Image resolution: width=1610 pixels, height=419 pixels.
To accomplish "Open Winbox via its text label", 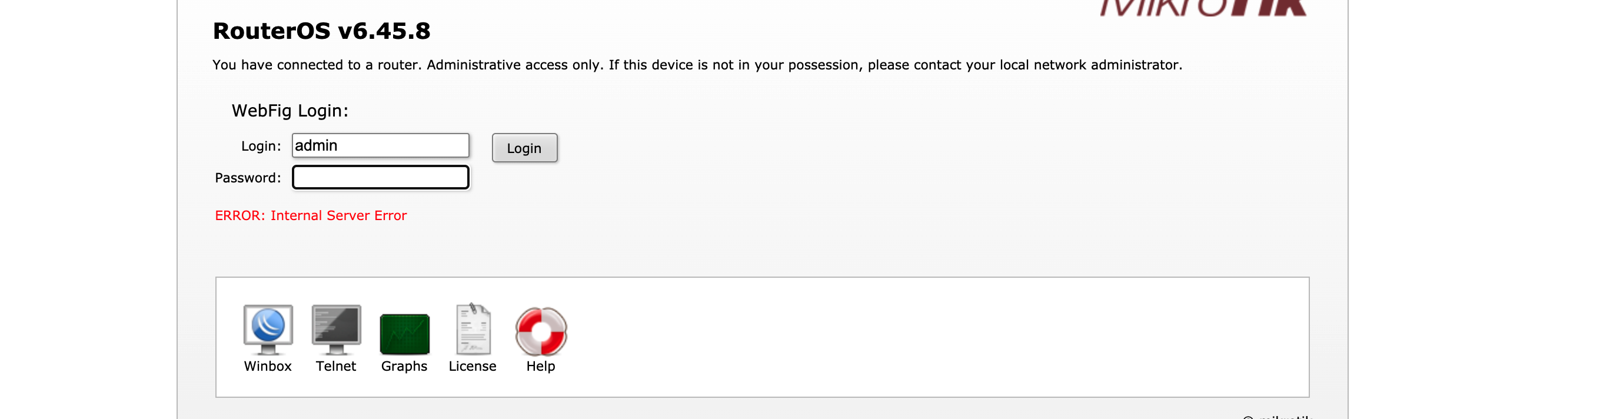I will (x=269, y=367).
